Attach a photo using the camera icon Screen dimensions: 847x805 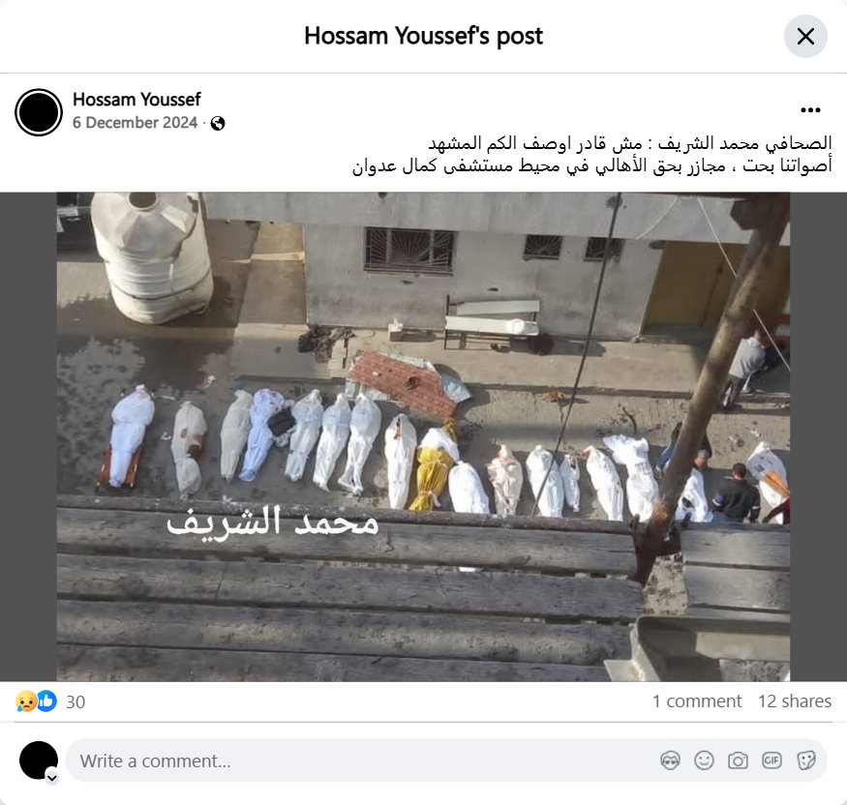click(x=738, y=760)
